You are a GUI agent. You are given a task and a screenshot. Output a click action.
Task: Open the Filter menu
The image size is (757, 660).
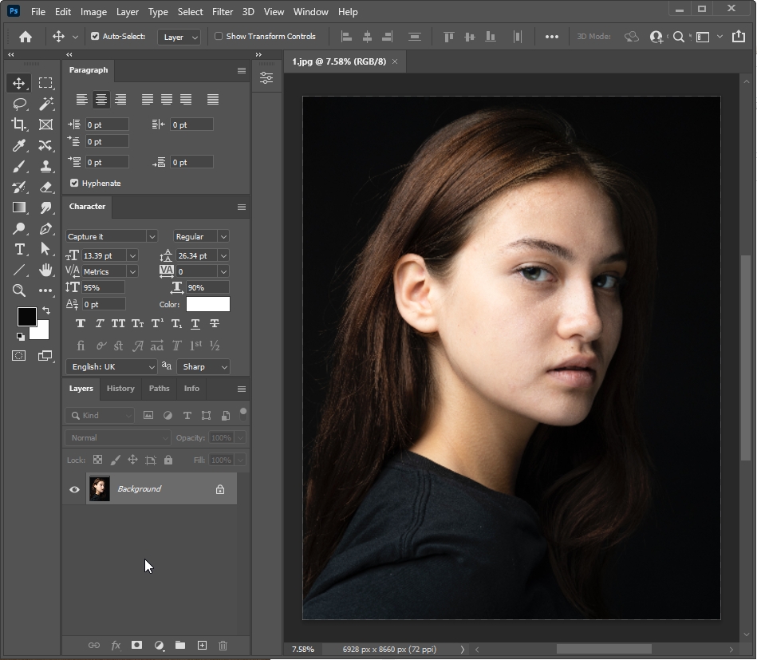223,12
